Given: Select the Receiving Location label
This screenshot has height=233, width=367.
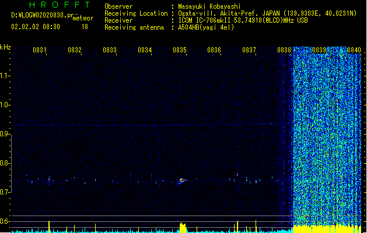Looking at the screenshot, I should pos(136,13).
